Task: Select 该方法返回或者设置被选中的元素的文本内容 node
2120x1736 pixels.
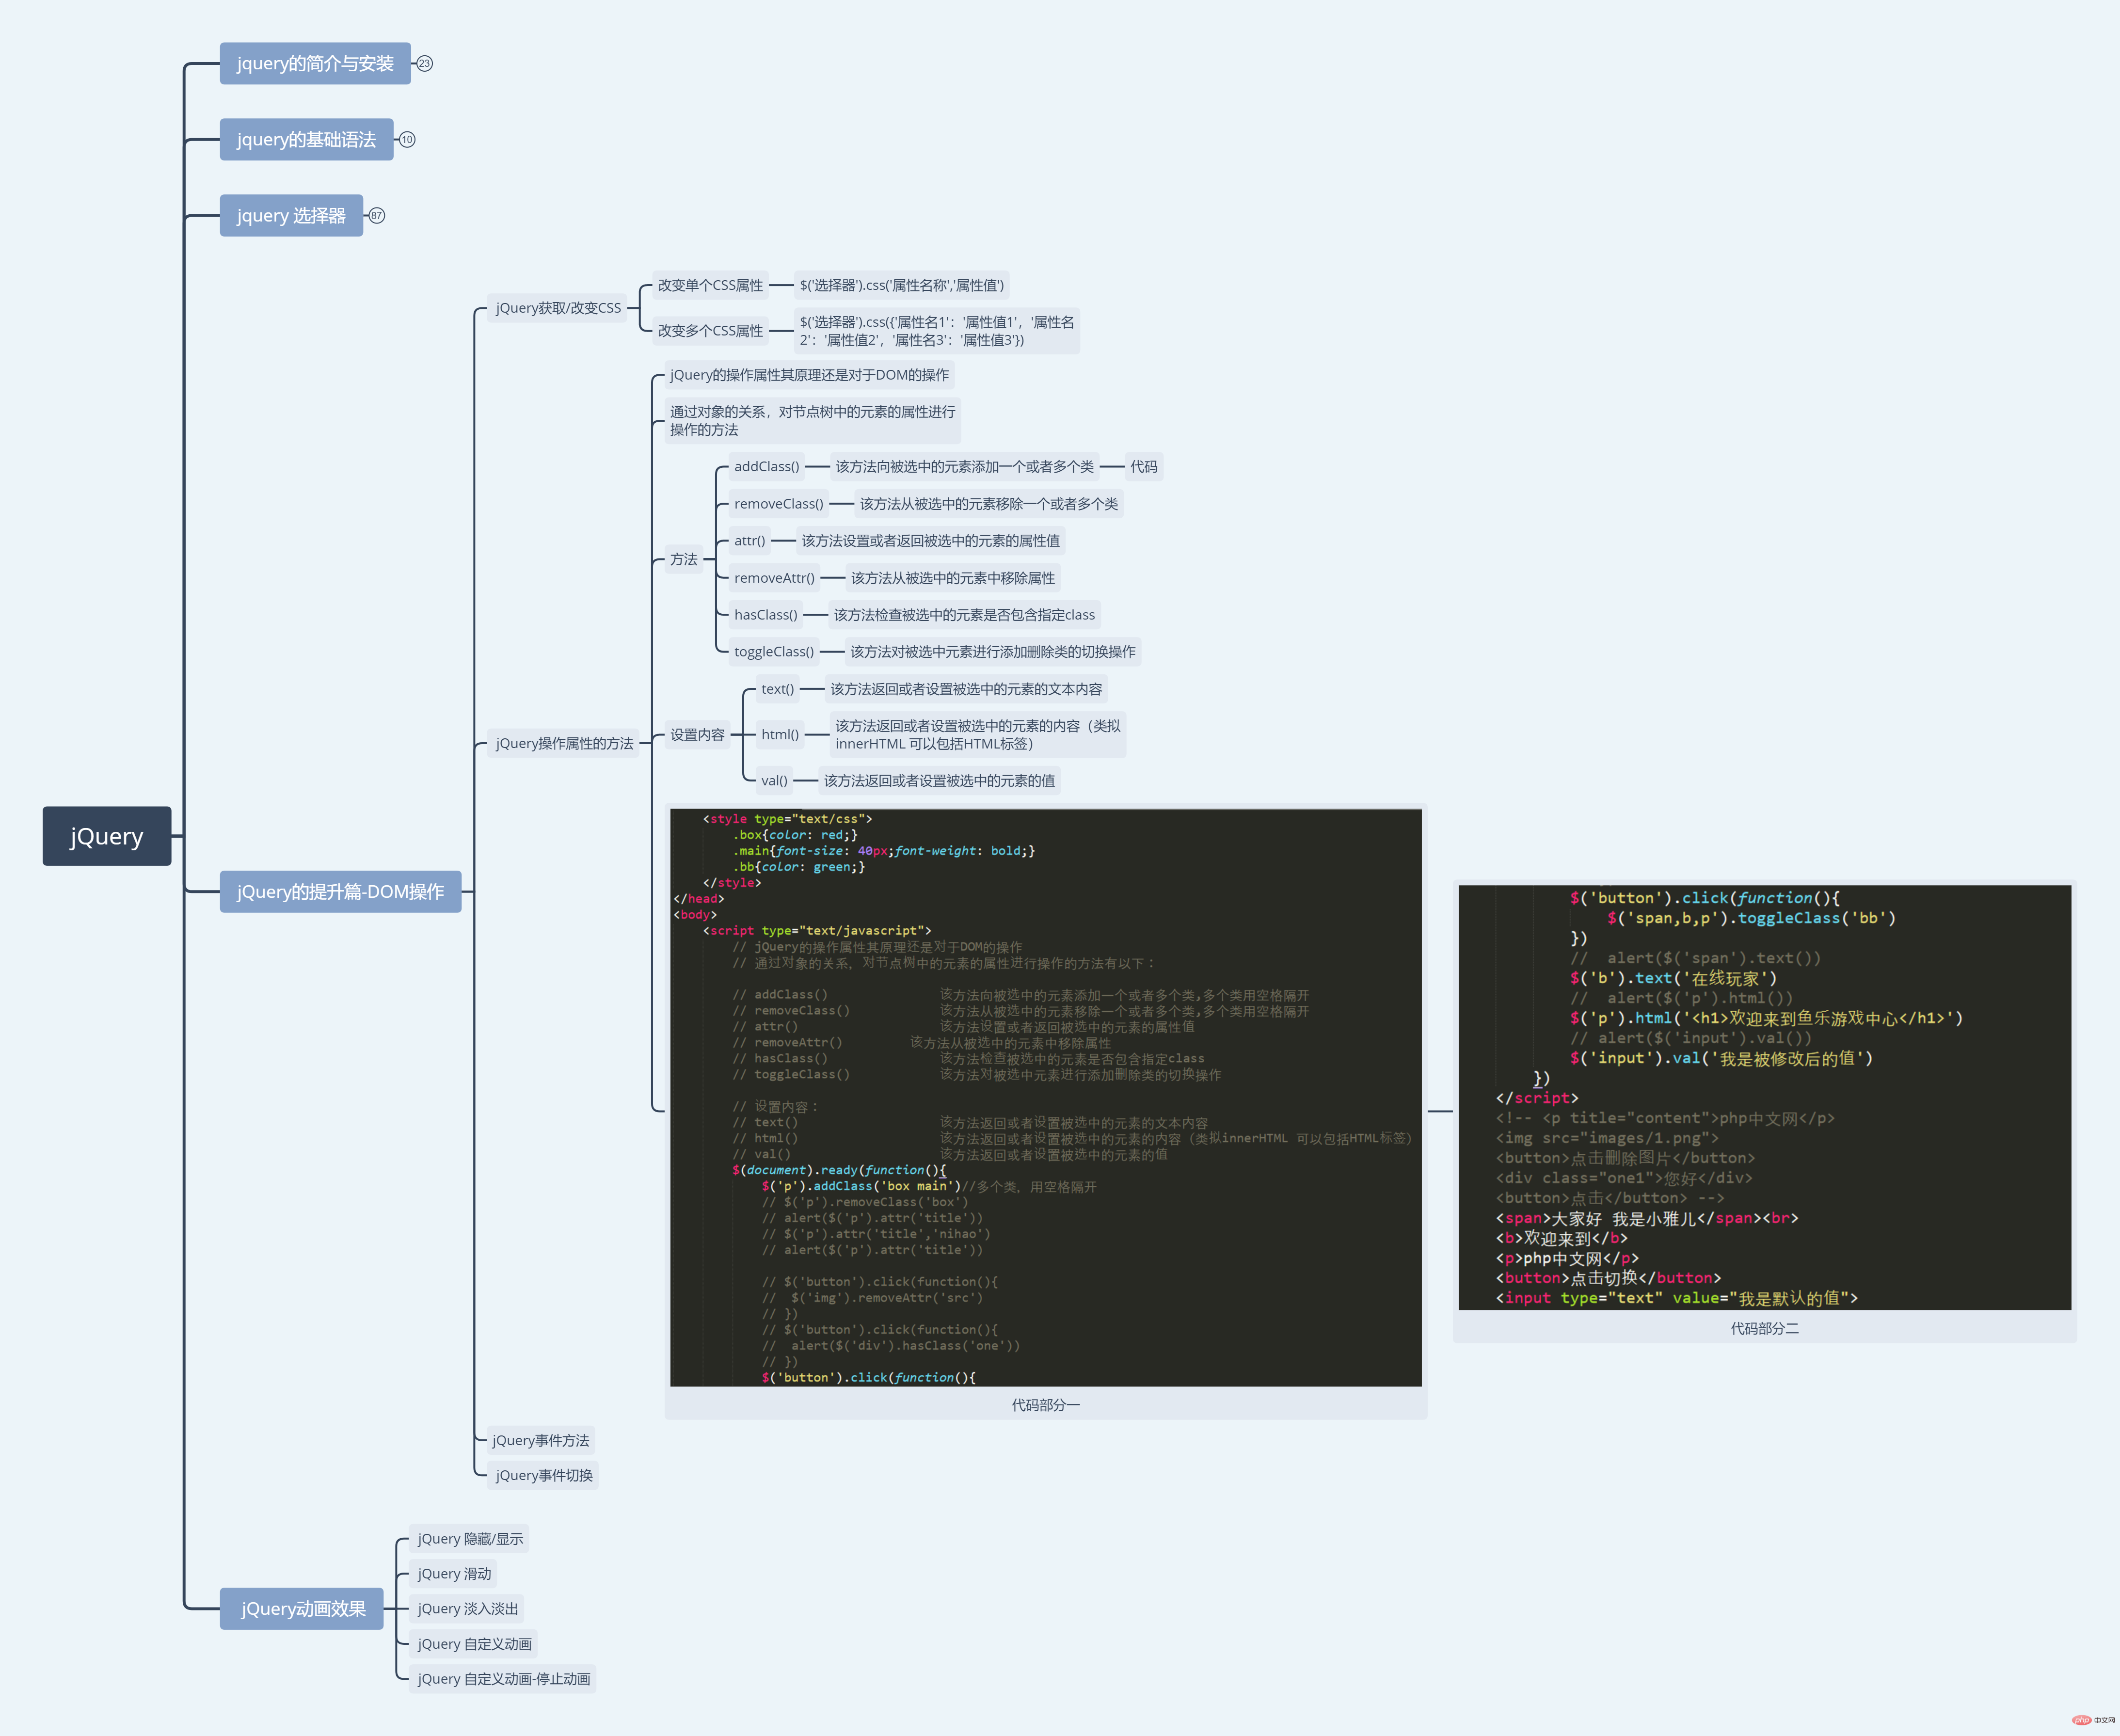Action: tap(967, 689)
